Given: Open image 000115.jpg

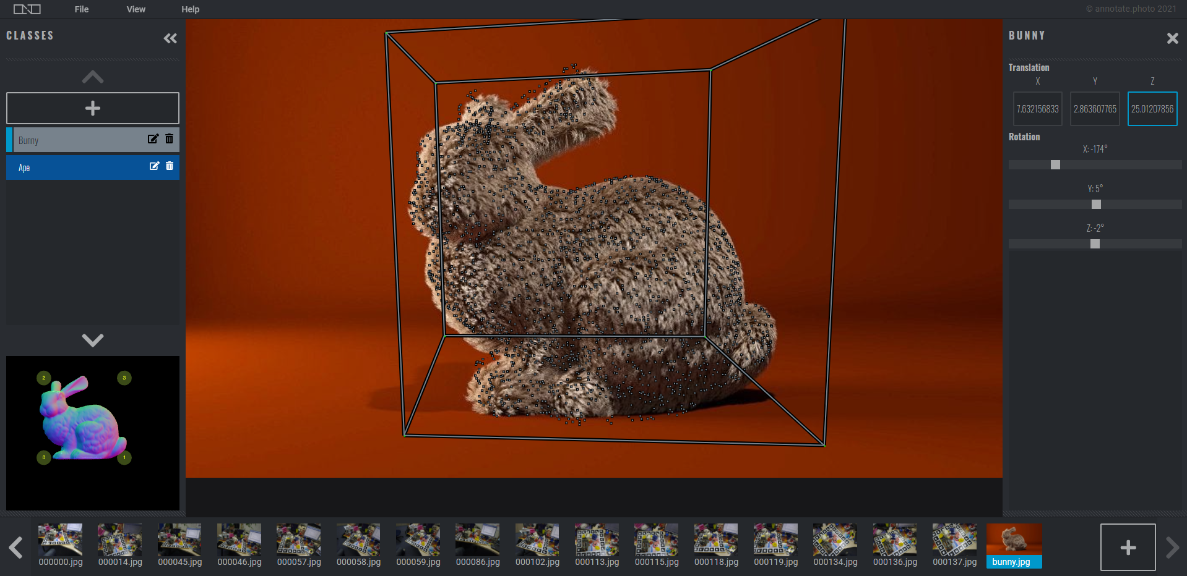Looking at the screenshot, I should pyautogui.click(x=657, y=546).
